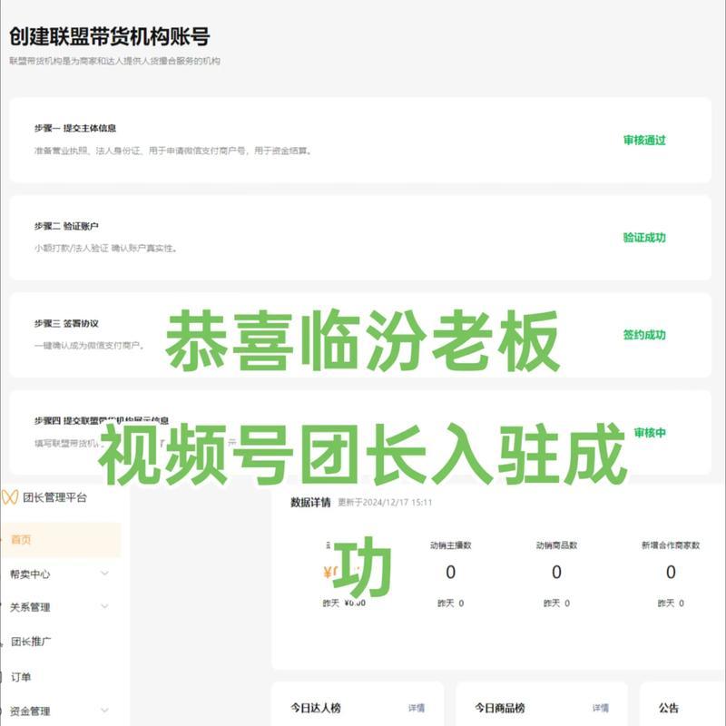726x726 pixels.
Task: Click the 步骤三 签署协议 heading
Action: (66, 323)
